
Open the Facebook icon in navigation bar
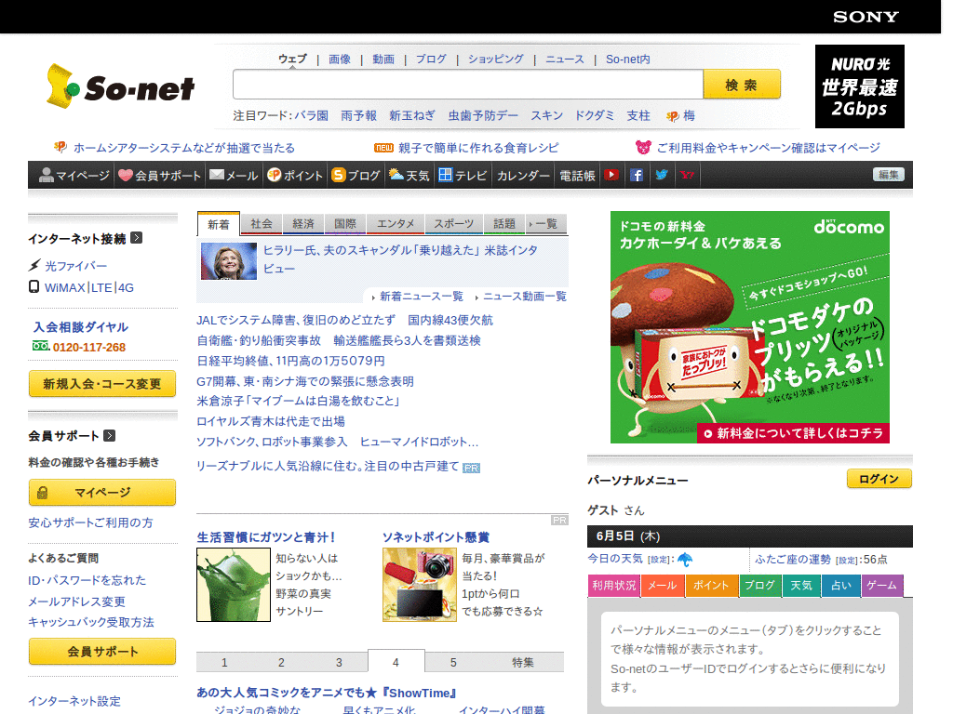[x=637, y=175]
